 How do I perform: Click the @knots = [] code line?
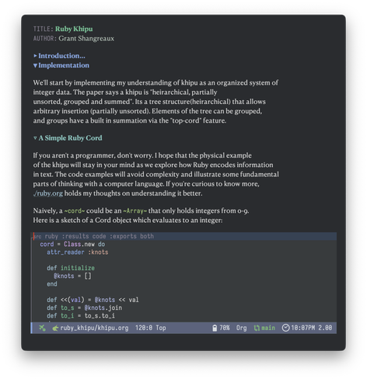point(72,276)
